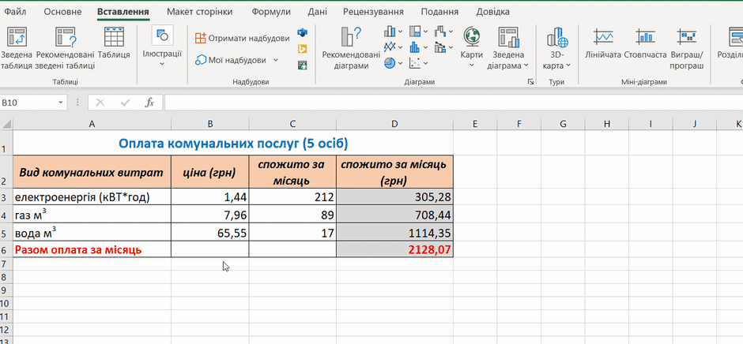Open the Діаграми dialog launcher
Screen dimensions: 743x344
coord(530,82)
